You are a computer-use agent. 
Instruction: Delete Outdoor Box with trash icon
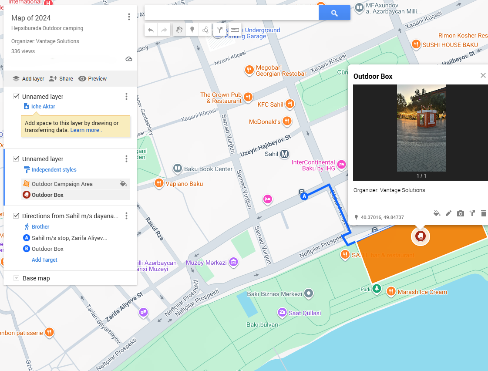pos(483,213)
